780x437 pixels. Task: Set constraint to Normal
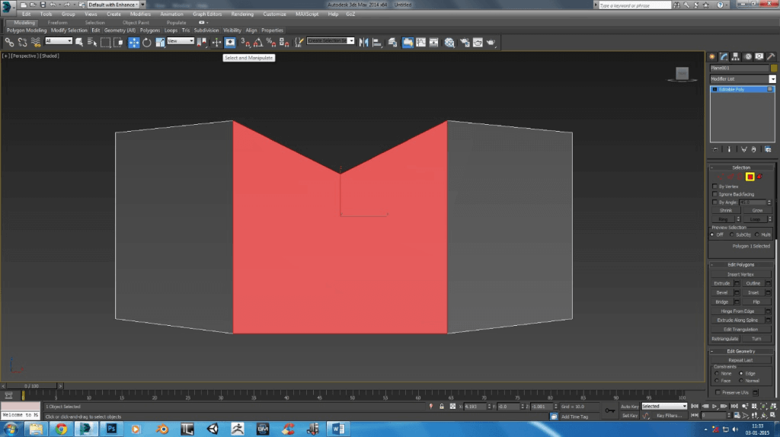(x=741, y=381)
